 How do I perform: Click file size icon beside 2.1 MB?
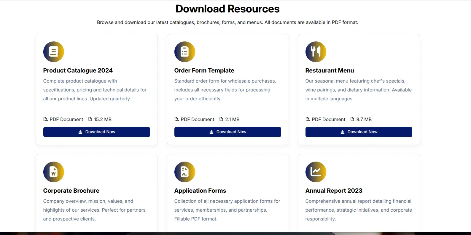tap(221, 119)
